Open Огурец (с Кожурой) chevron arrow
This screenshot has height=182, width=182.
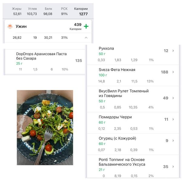(x=173, y=141)
